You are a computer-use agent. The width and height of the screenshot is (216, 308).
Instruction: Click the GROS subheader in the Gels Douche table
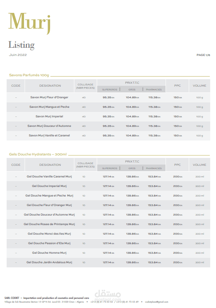pos(132,168)
